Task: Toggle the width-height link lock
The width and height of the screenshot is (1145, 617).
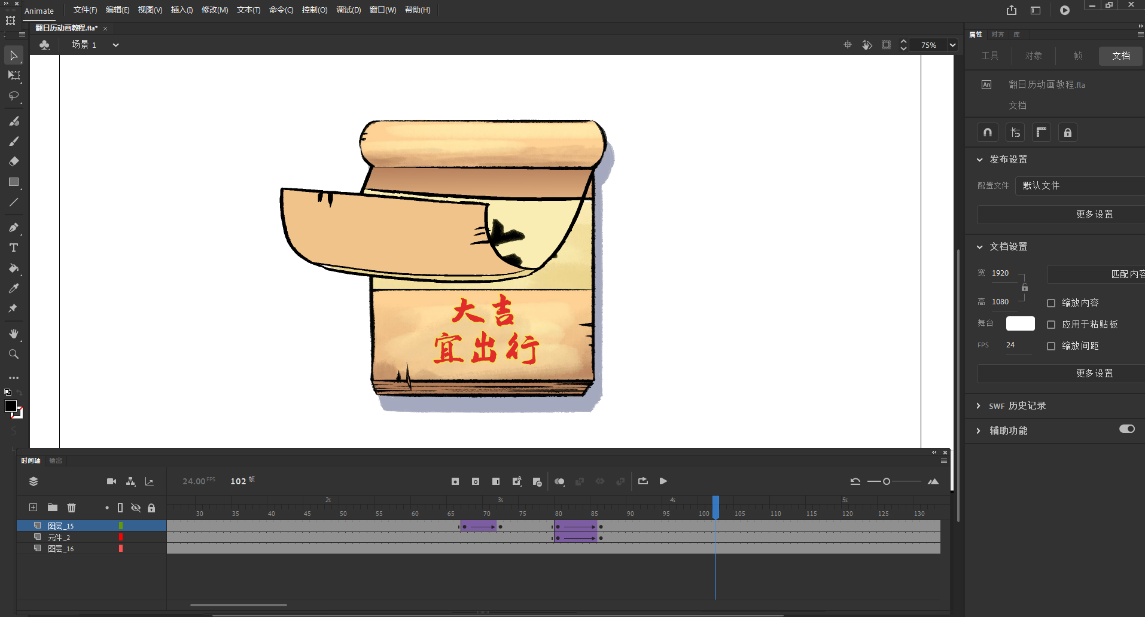Action: click(x=1025, y=288)
